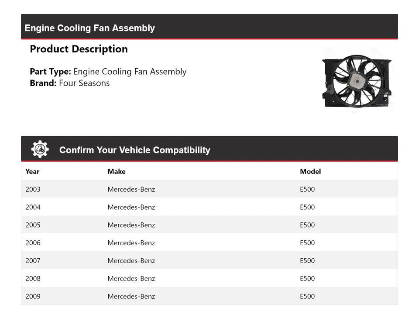The image size is (419, 319).
Task: Select the 2003 year cell
Action: point(33,189)
